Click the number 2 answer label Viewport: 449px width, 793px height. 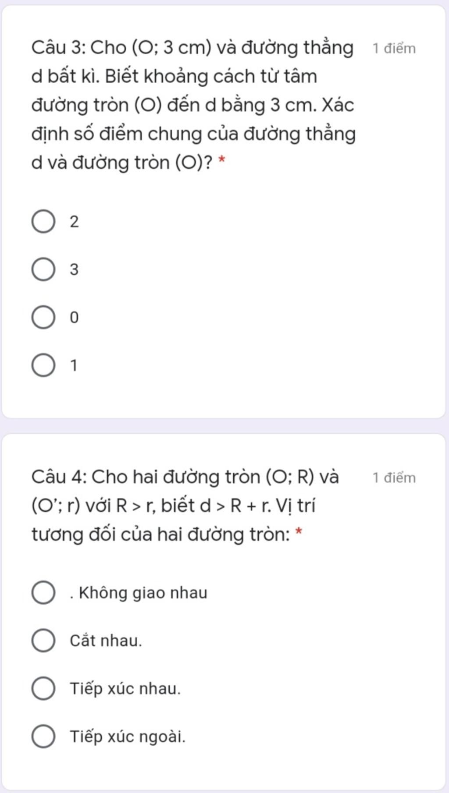pyautogui.click(x=74, y=222)
